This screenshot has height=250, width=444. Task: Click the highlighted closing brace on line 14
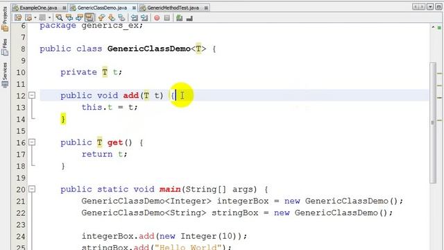tap(63, 119)
